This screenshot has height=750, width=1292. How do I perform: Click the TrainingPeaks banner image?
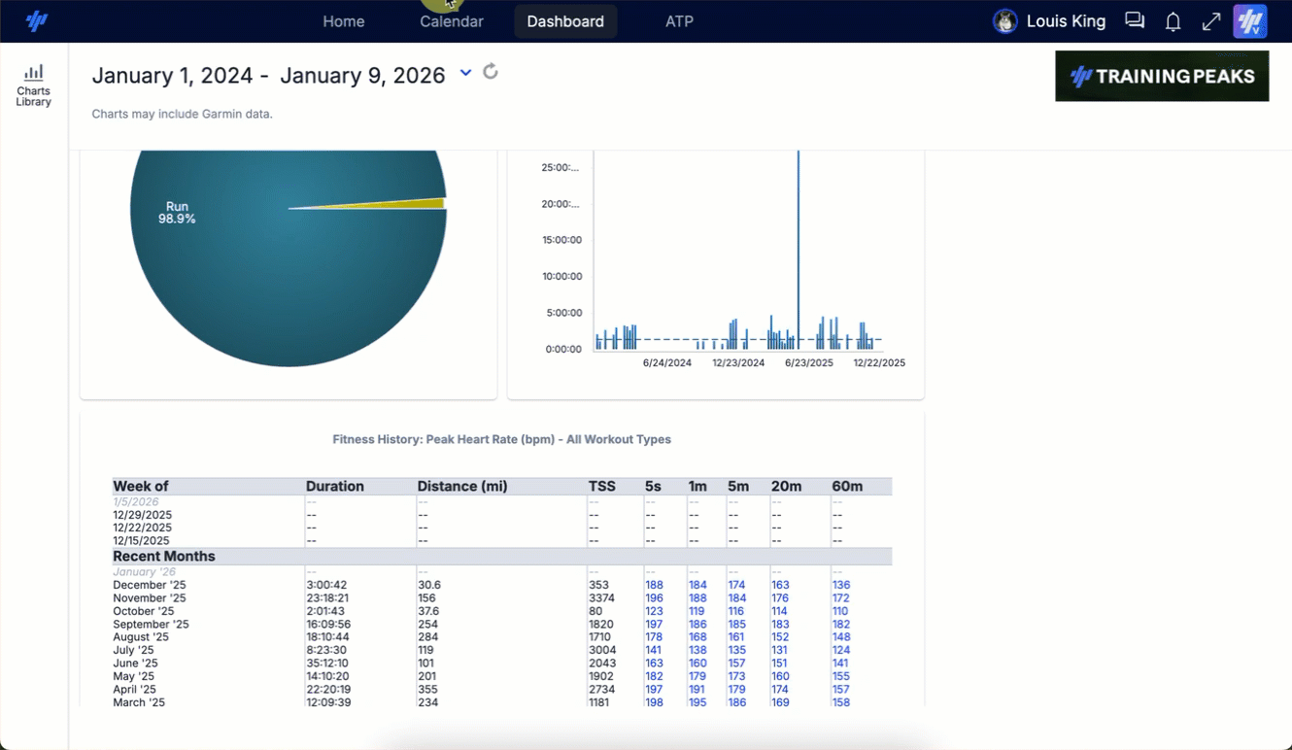(1161, 76)
